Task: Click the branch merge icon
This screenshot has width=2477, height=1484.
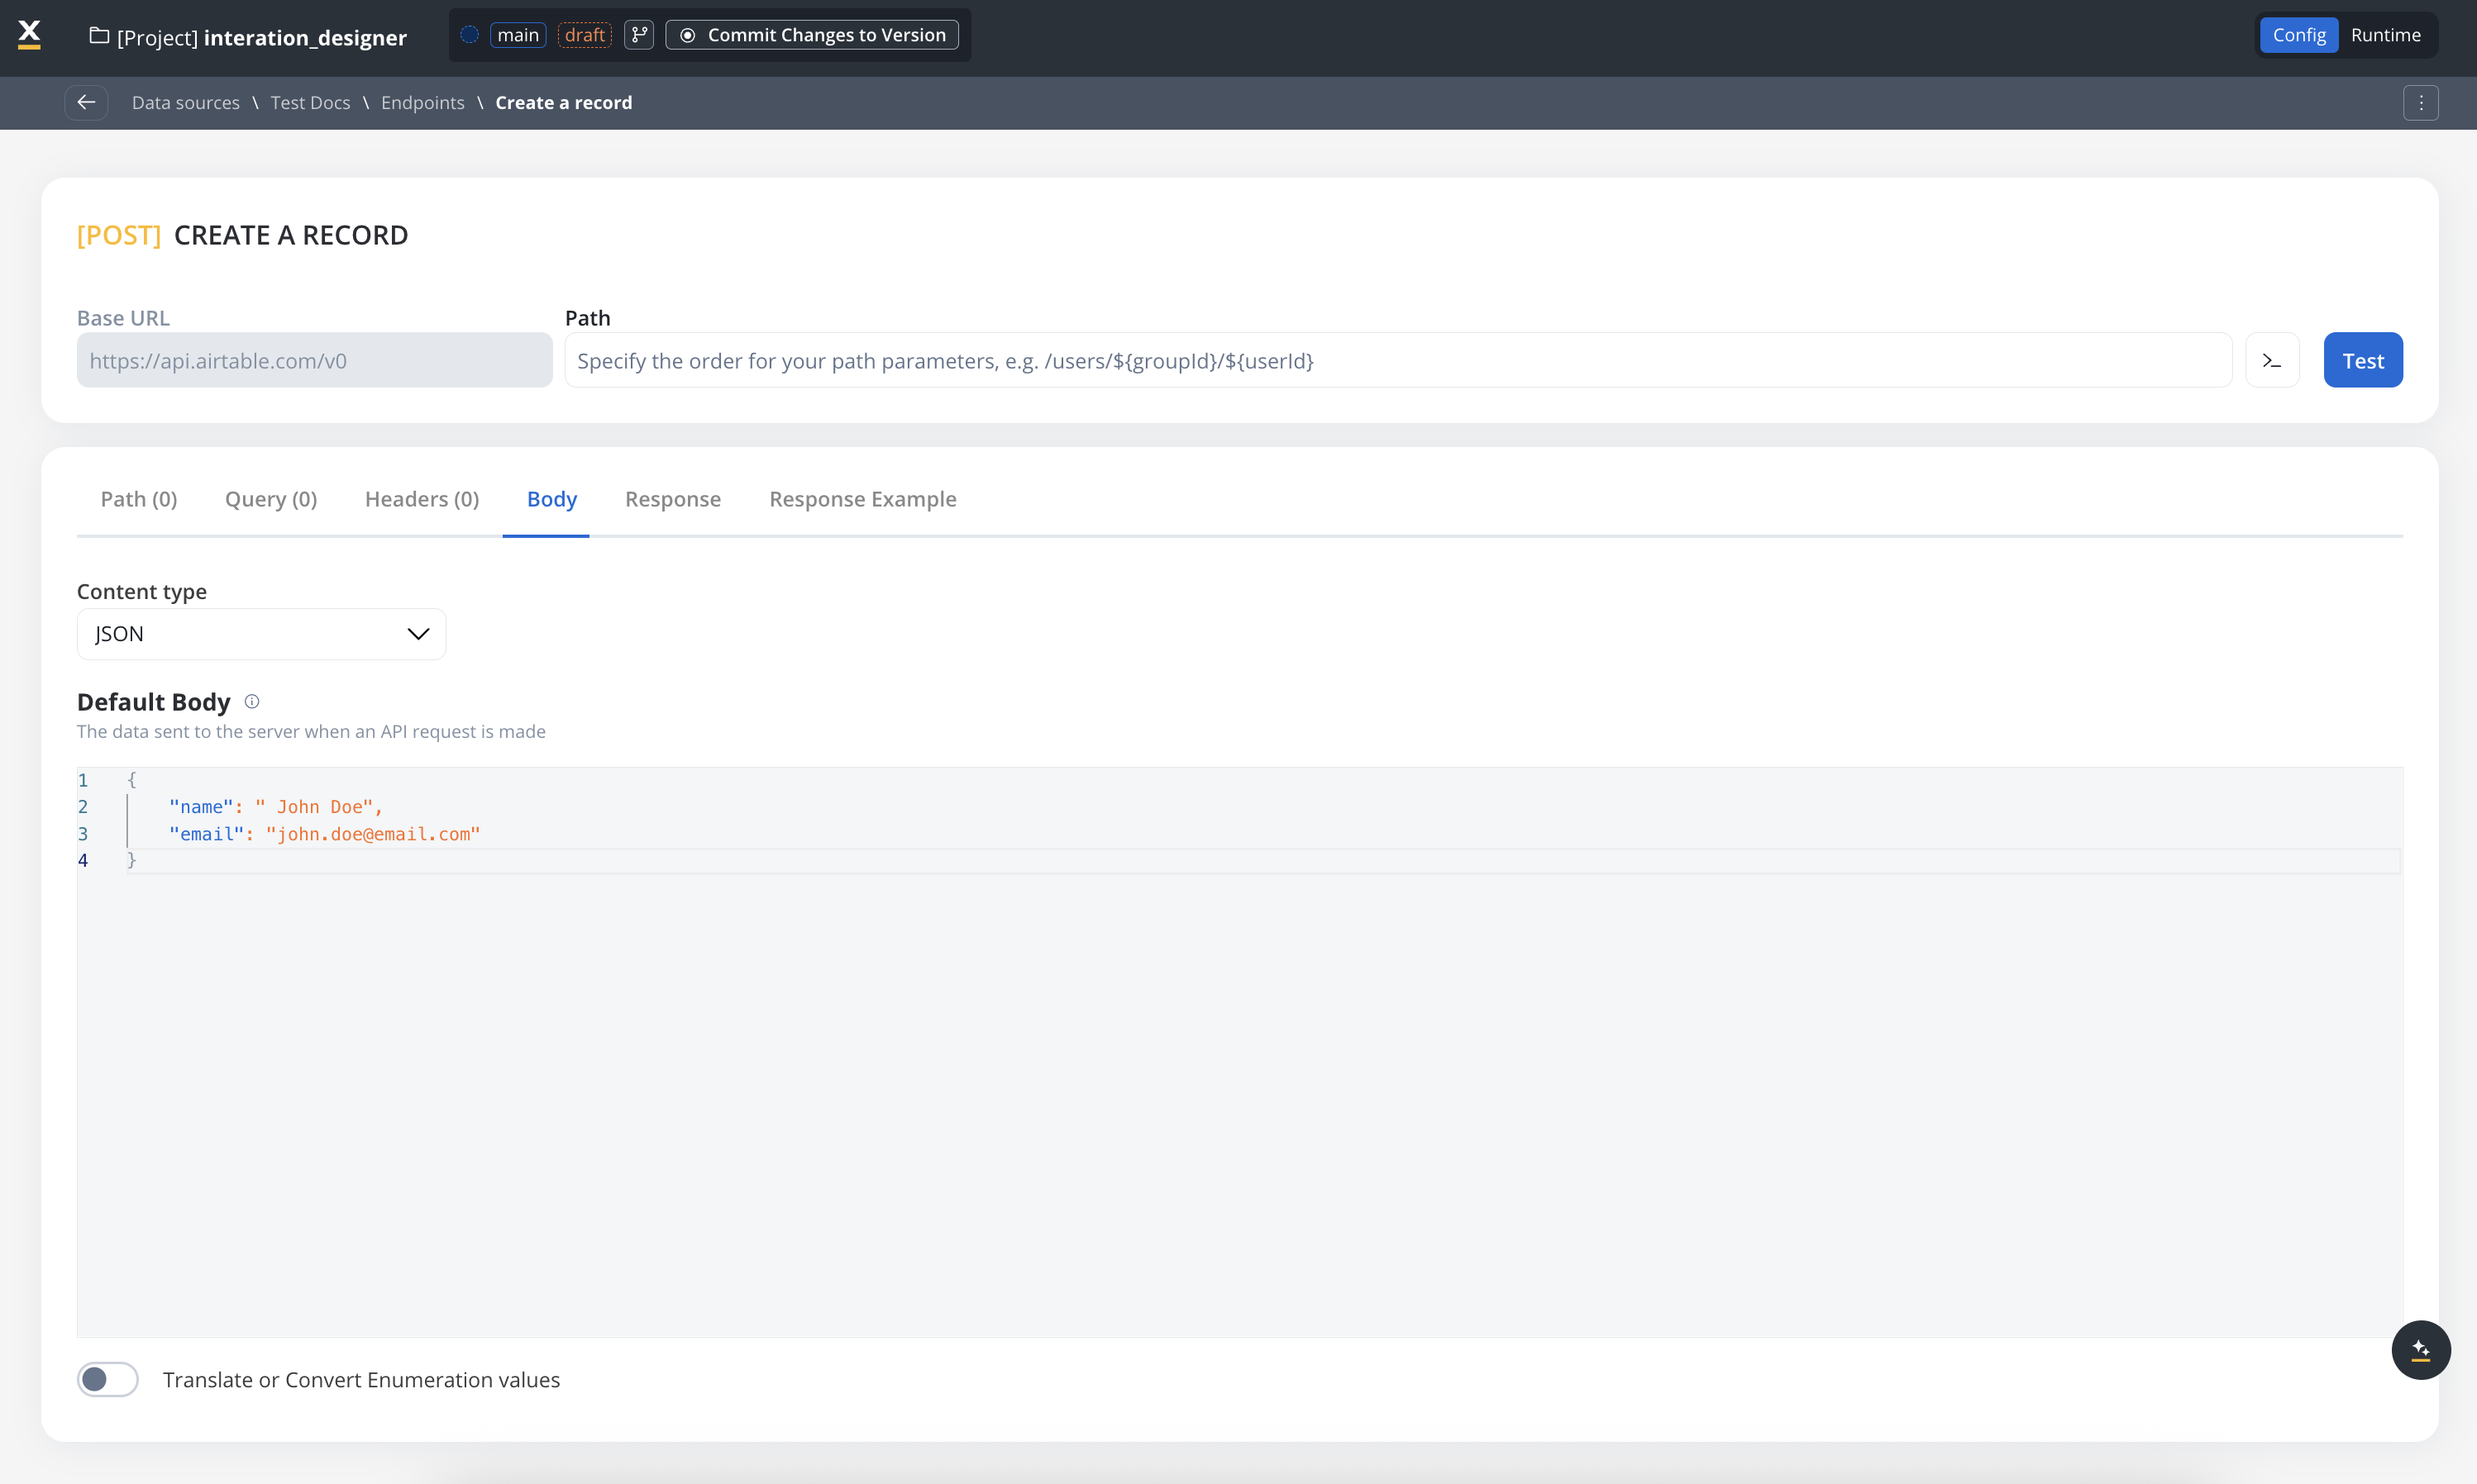Action: [x=638, y=35]
